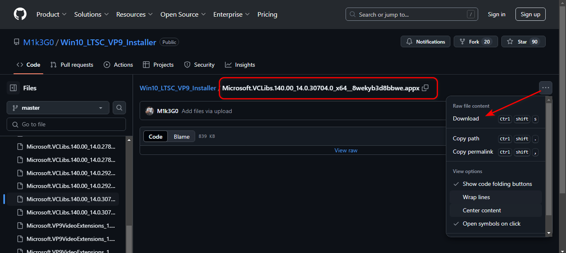The height and width of the screenshot is (253, 566).
Task: Click the Go to file search box
Action: 66,125
